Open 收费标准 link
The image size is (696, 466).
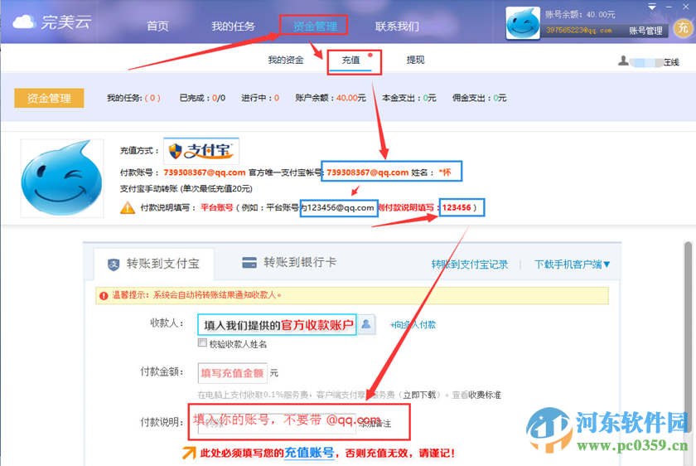coord(484,395)
